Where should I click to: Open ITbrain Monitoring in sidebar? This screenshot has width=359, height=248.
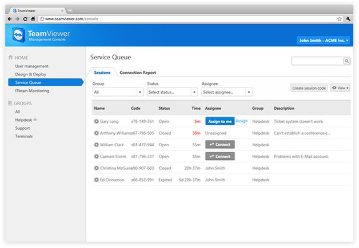coord(32,91)
